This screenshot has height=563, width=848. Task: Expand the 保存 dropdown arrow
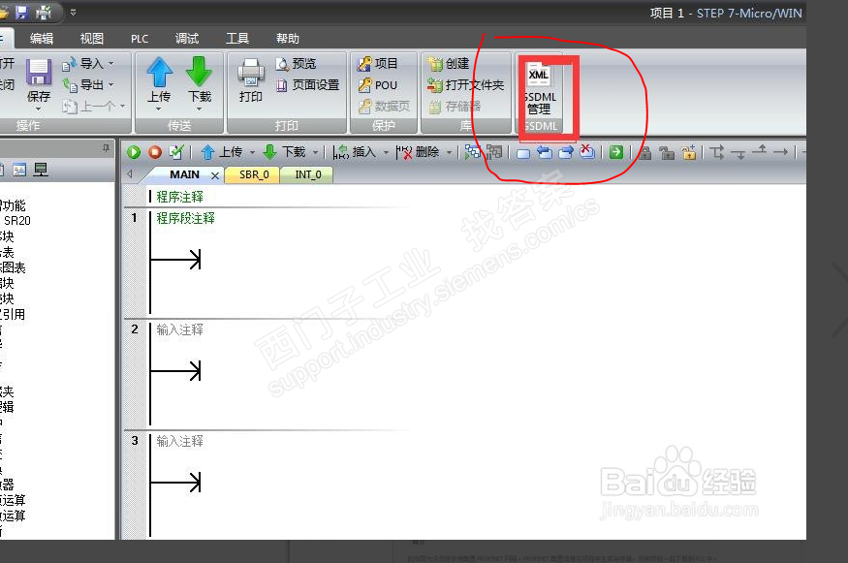39,109
